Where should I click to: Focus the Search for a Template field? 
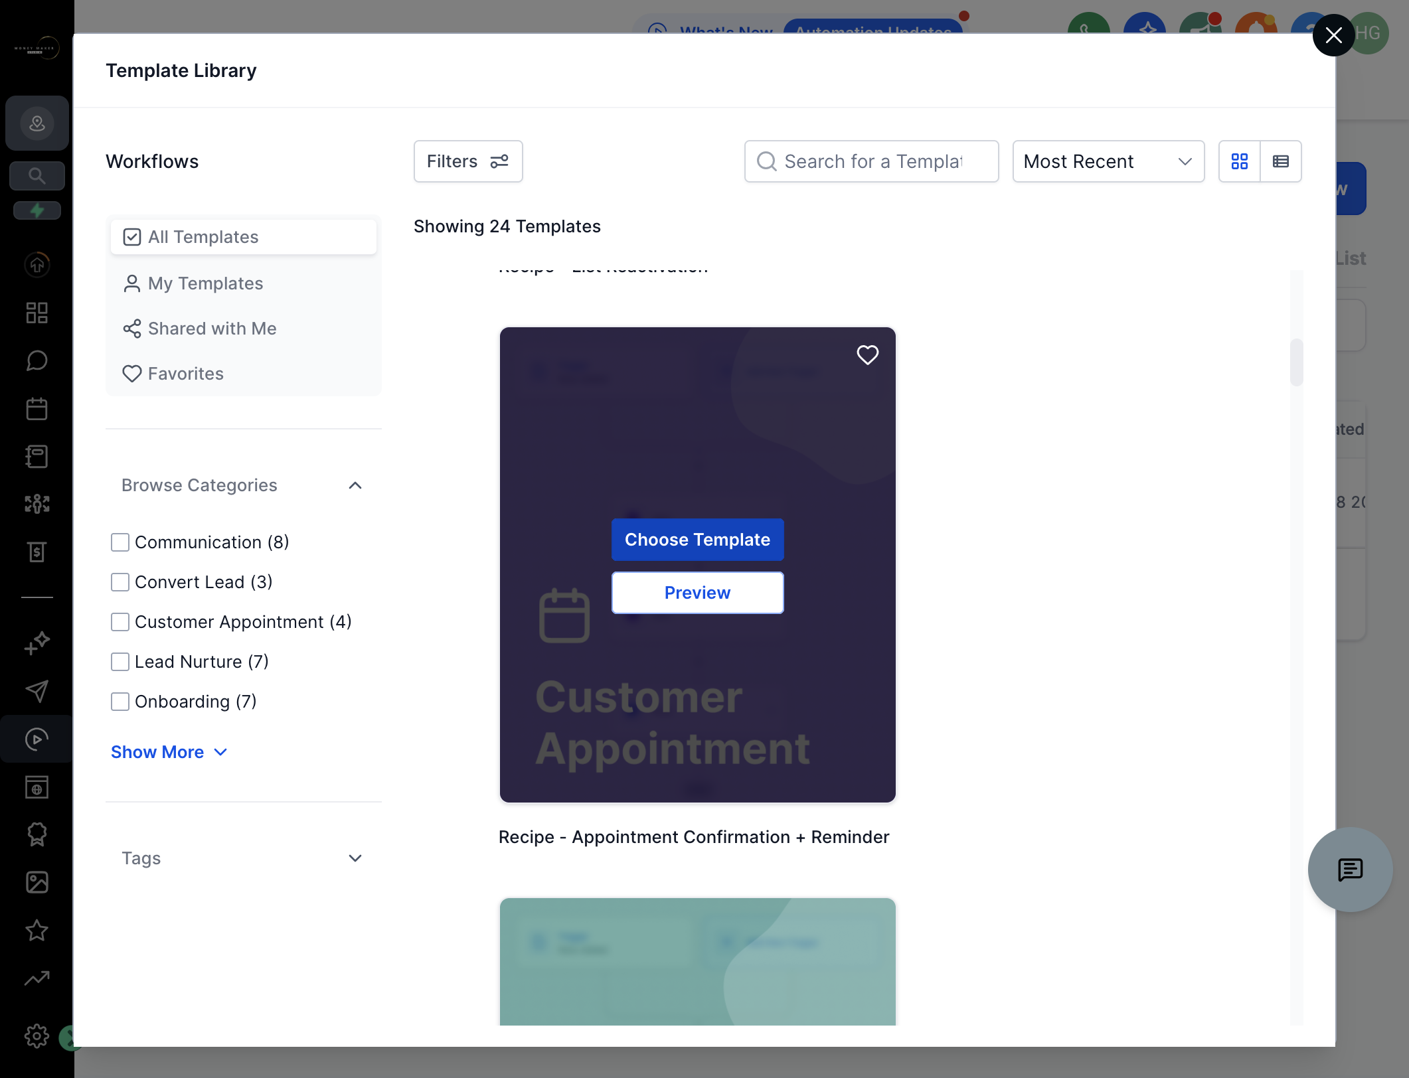coord(871,161)
